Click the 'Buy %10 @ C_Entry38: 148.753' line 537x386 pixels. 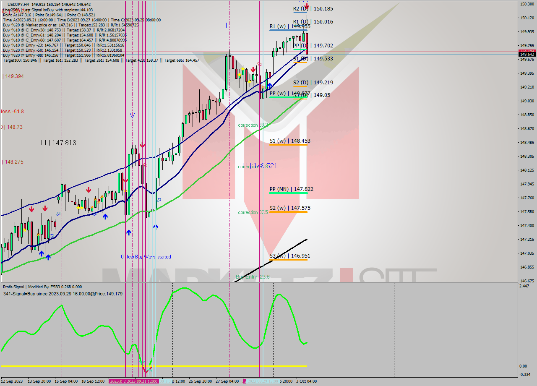pyautogui.click(x=64, y=30)
